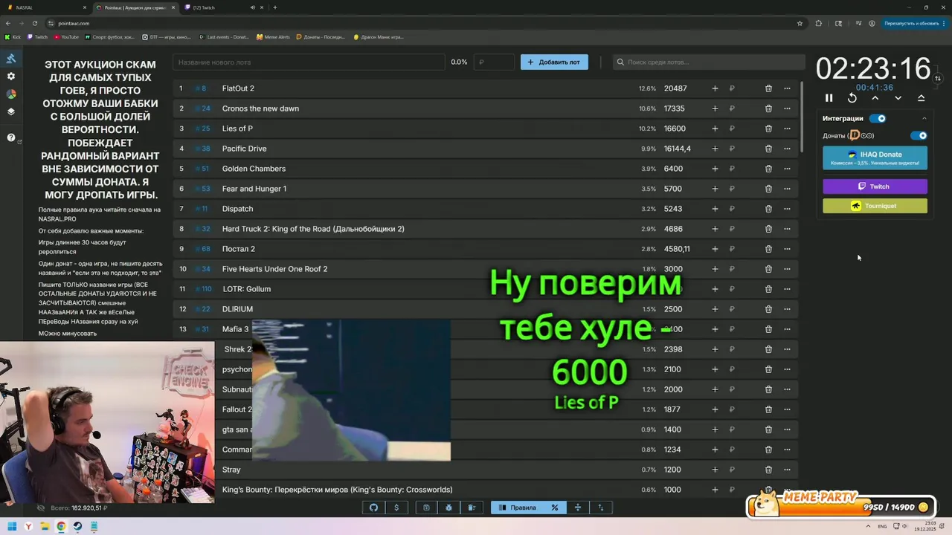
Task: Open settings gear in left sidebar
Action: pyautogui.click(x=11, y=77)
